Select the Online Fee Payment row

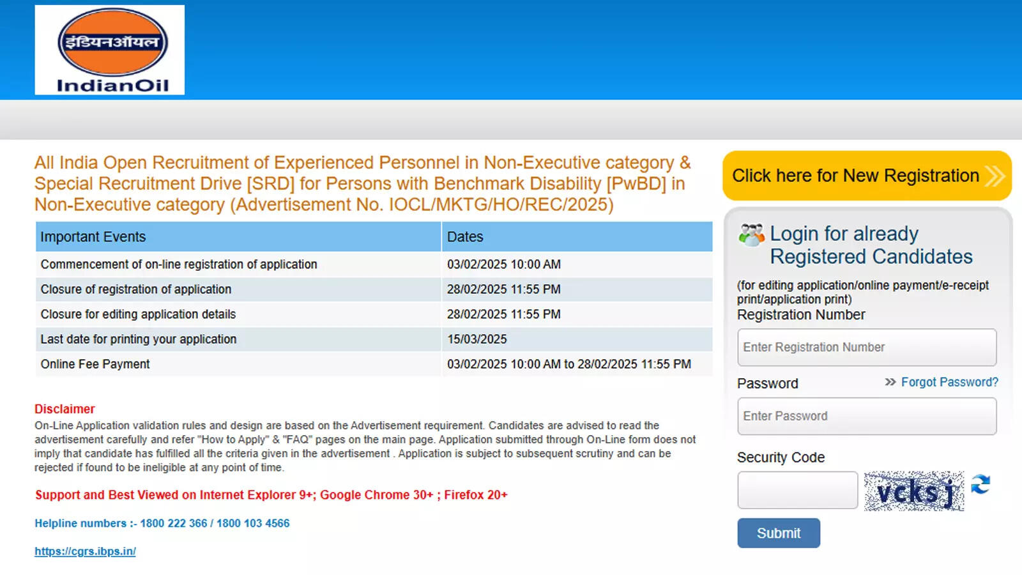click(95, 364)
